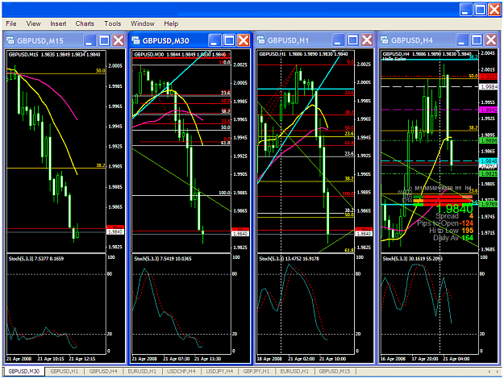Close the GBPUSD,M15 chart window
This screenshot has width=504, height=379.
pos(119,40)
